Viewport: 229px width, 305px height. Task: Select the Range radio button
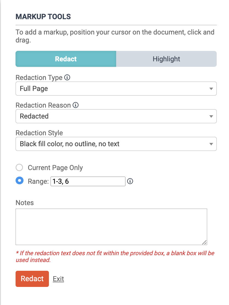pos(19,181)
